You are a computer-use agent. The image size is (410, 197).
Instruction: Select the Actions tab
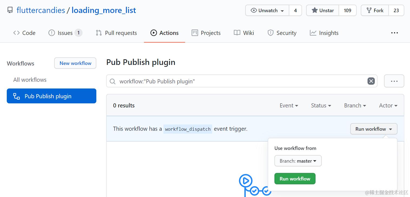[x=165, y=33]
